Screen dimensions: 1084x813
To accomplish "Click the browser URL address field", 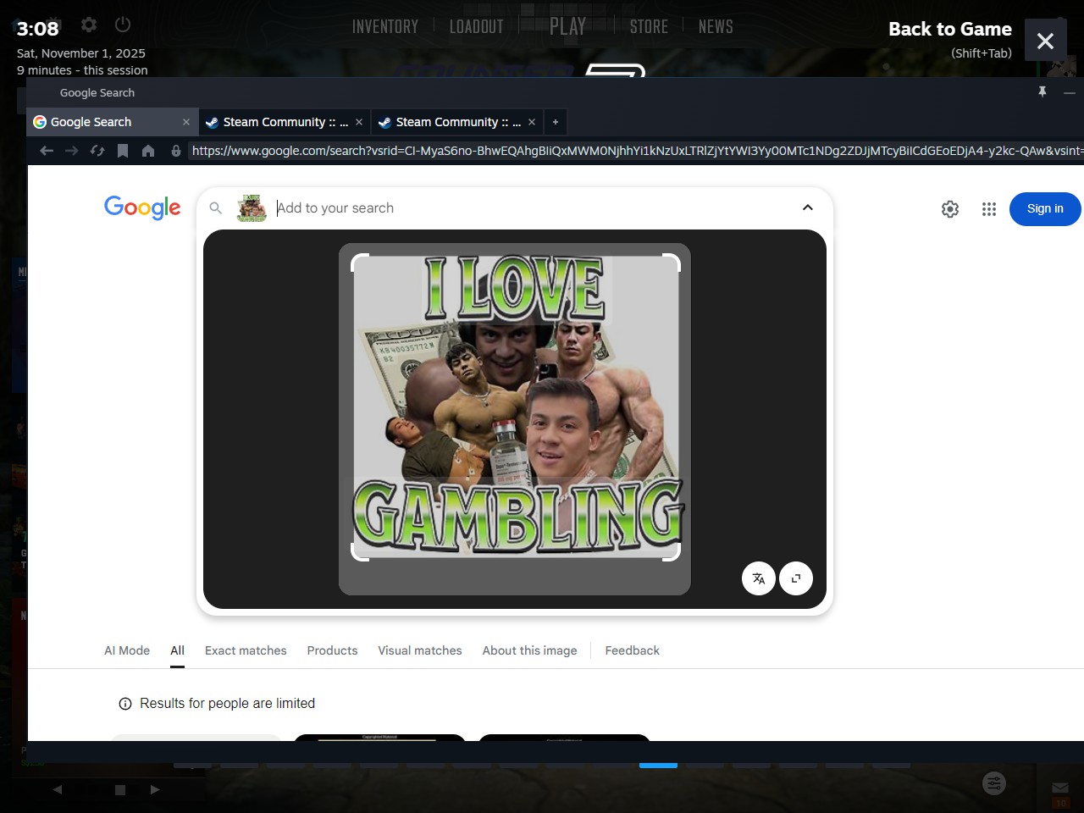I will 637,151.
